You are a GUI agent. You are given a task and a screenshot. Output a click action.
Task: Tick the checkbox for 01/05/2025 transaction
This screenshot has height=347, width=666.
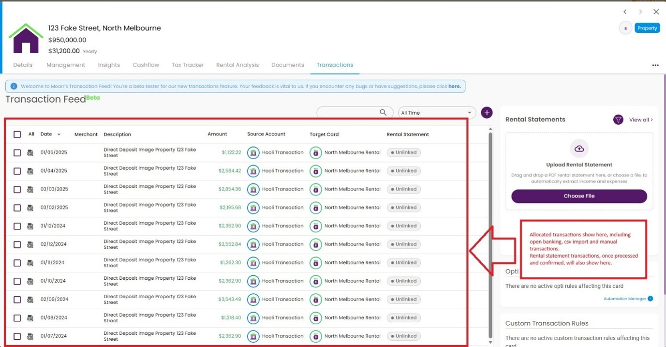click(x=17, y=152)
